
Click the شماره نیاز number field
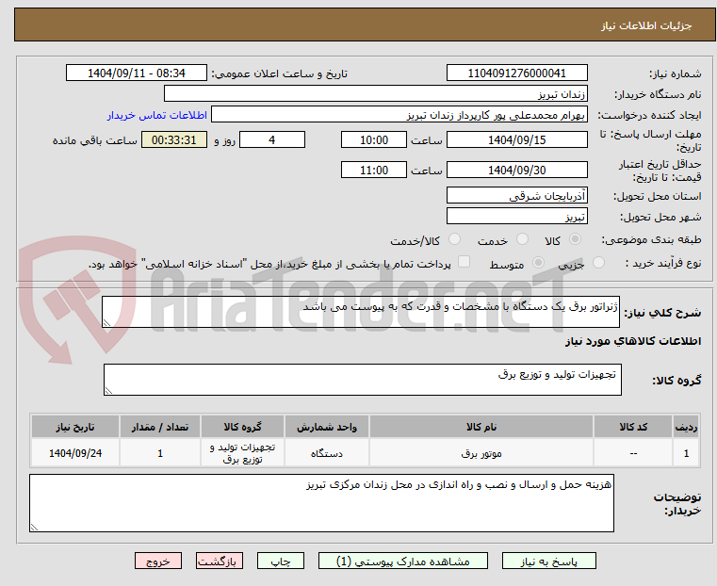tap(516, 73)
